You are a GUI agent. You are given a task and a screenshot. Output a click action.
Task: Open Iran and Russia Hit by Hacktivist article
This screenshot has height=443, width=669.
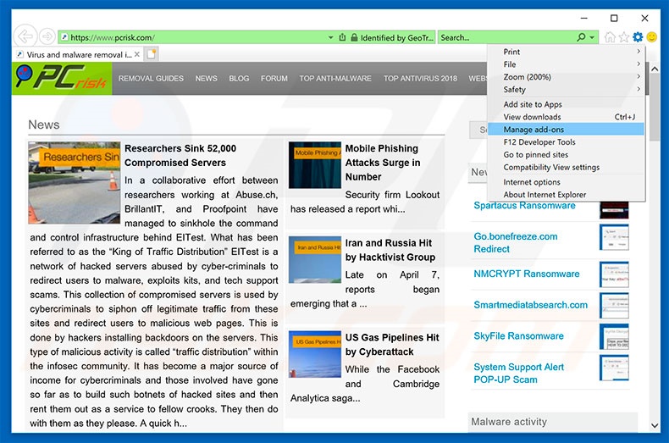(390, 250)
